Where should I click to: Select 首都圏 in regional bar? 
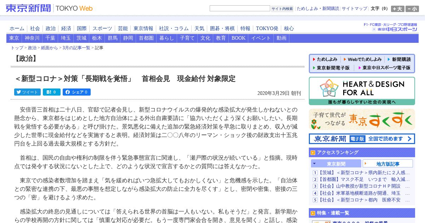[x=146, y=38]
